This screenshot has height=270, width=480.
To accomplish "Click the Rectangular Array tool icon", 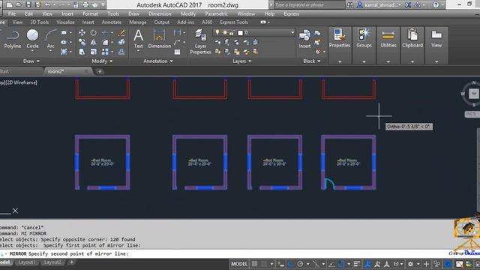I will click(105, 52).
